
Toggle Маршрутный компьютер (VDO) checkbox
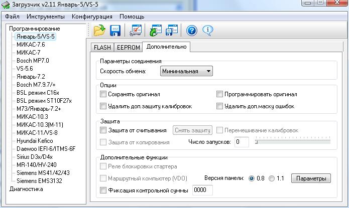pos(103,178)
